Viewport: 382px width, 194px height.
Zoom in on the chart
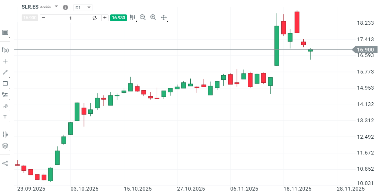click(153, 18)
